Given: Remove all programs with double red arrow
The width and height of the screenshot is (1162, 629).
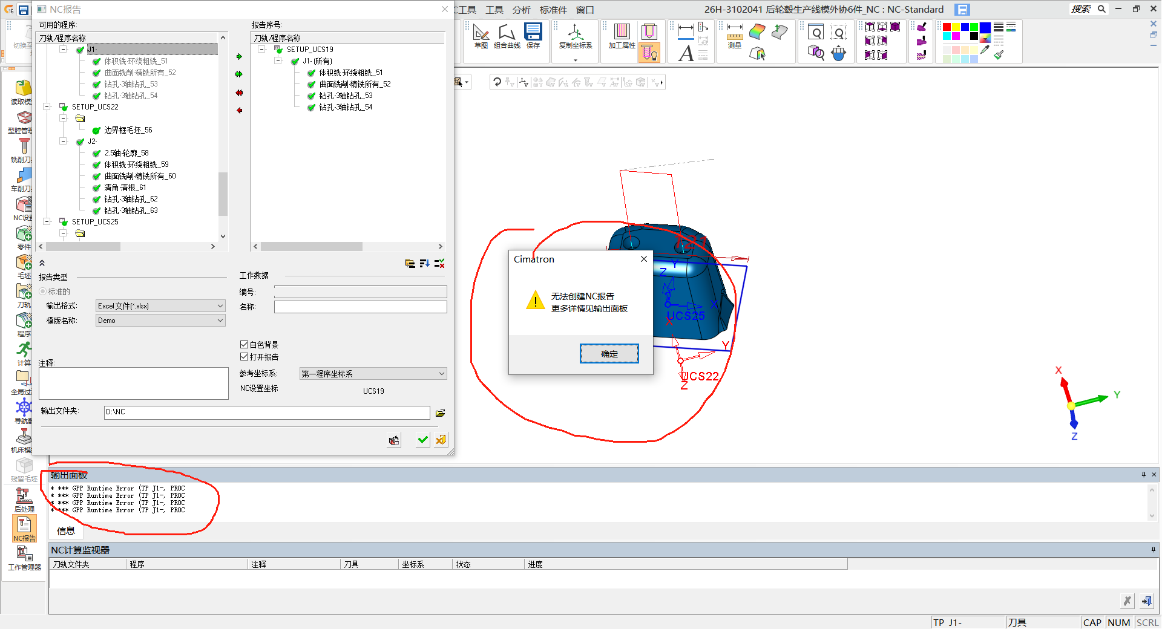Looking at the screenshot, I should pyautogui.click(x=239, y=93).
